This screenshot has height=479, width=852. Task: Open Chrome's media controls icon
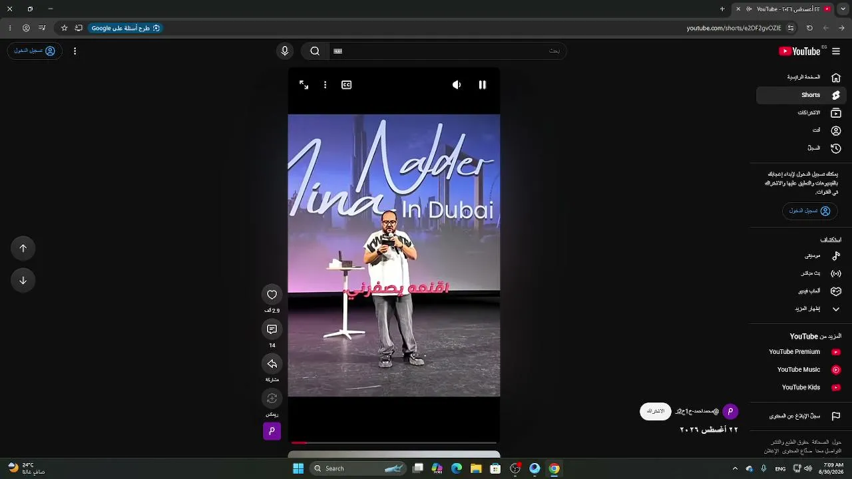pyautogui.click(x=42, y=28)
